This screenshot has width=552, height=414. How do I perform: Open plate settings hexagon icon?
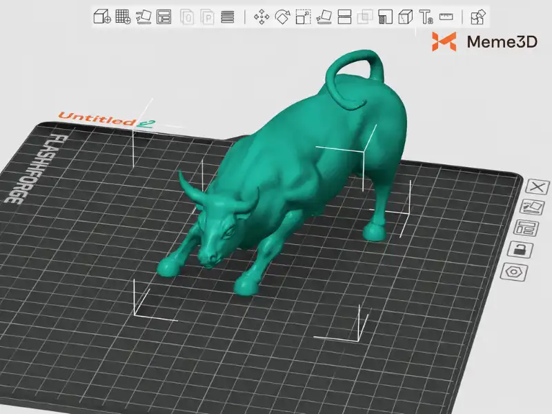(514, 272)
